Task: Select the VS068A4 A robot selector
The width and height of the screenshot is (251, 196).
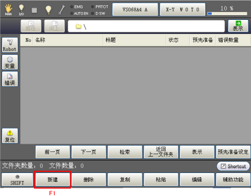Action: tap(135, 9)
